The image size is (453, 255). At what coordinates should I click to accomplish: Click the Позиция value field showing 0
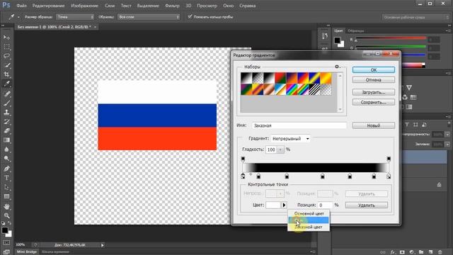(x=325, y=205)
